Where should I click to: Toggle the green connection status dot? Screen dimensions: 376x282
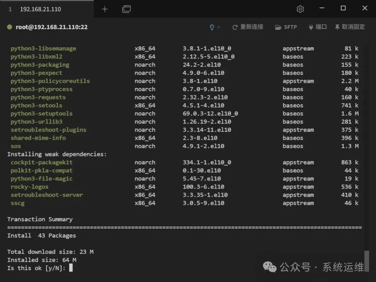tap(9, 26)
